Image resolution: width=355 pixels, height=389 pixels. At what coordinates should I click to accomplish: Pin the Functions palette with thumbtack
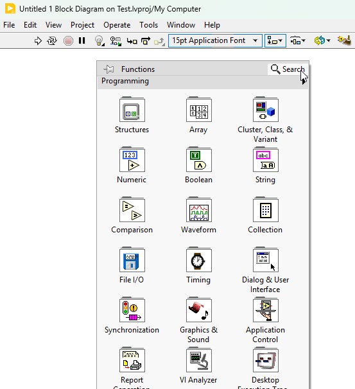(x=108, y=69)
